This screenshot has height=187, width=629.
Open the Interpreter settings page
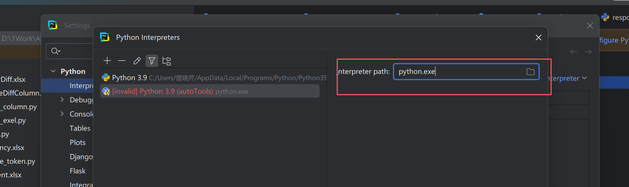pos(81,86)
